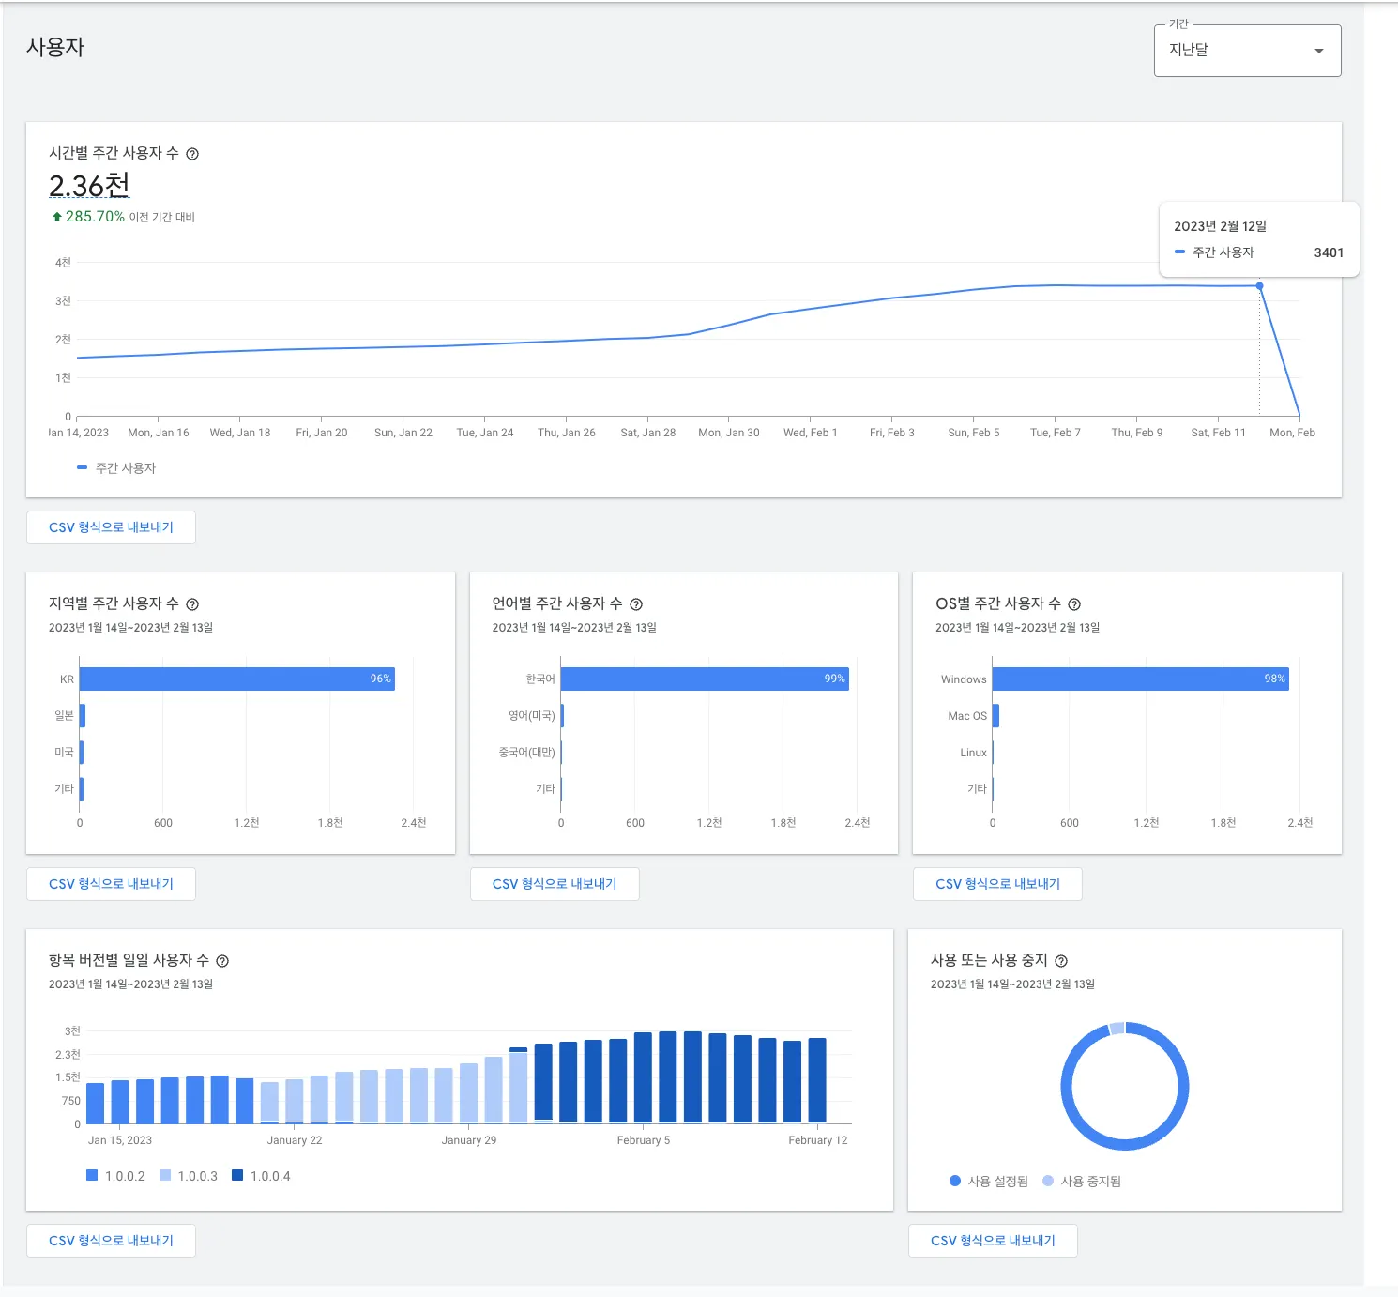This screenshot has height=1297, width=1398.
Task: Toggle the 1.0.0.4 version legend item
Action: pos(261,1176)
